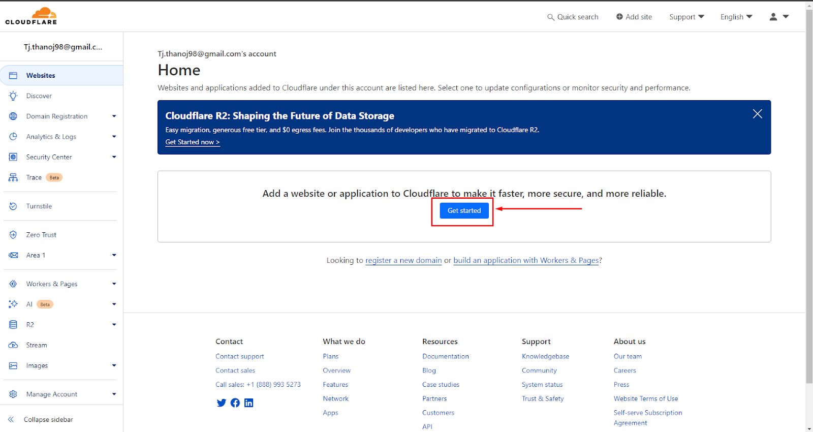Click the Manage Account gear icon
Screen dimensions: 813x432
[13, 394]
